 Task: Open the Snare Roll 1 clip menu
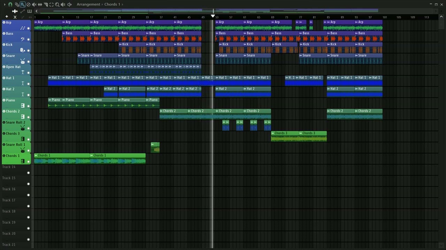coord(153,144)
